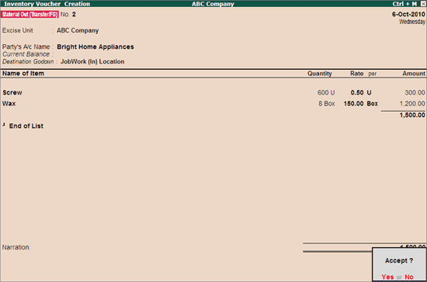The width and height of the screenshot is (427, 282).
Task: Select the voucher date 6-Oct-2010
Action: tap(408, 15)
